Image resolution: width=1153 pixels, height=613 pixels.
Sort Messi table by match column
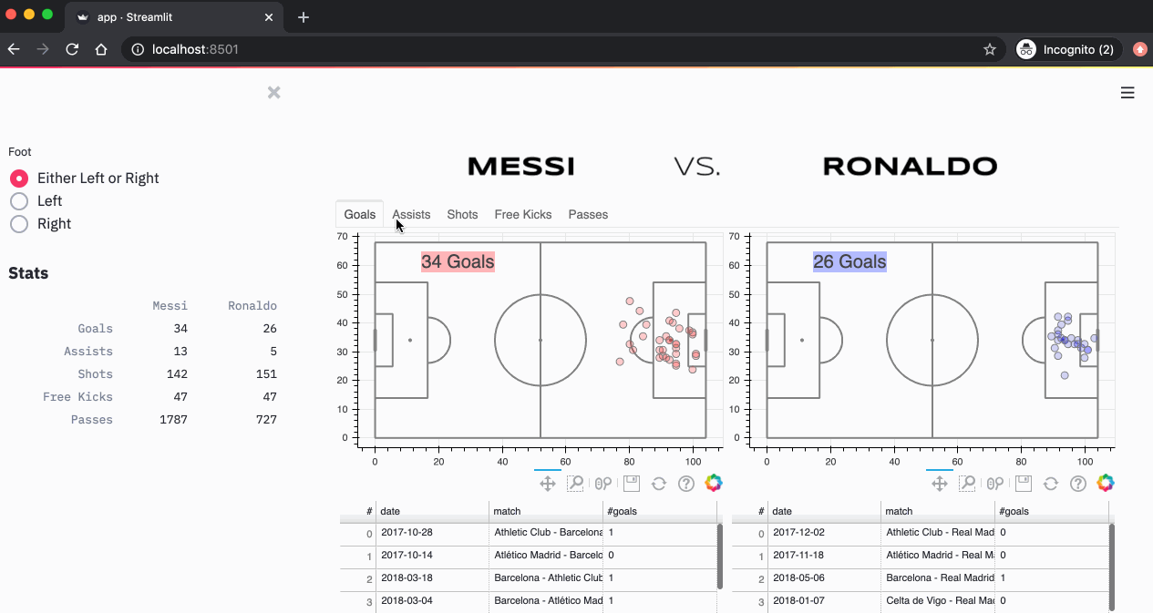click(545, 511)
